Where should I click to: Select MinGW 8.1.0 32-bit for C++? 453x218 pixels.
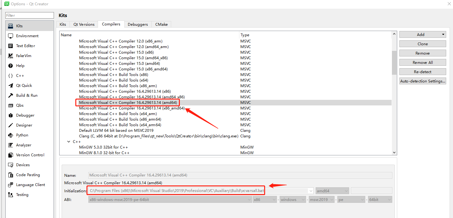(225, 153)
